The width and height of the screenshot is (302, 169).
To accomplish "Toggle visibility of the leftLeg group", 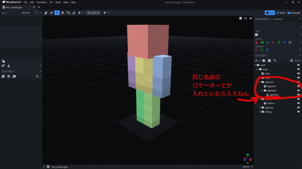I will (x=298, y=112).
